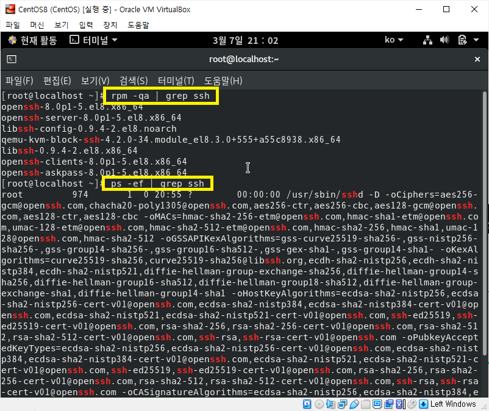This screenshot has width=489, height=411.
Task: Open the terminal 검색(S) menu
Action: (x=134, y=80)
